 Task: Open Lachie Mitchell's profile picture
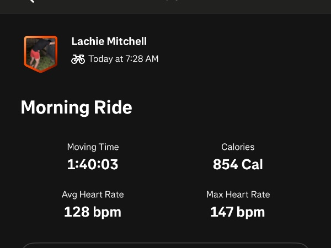[40, 53]
